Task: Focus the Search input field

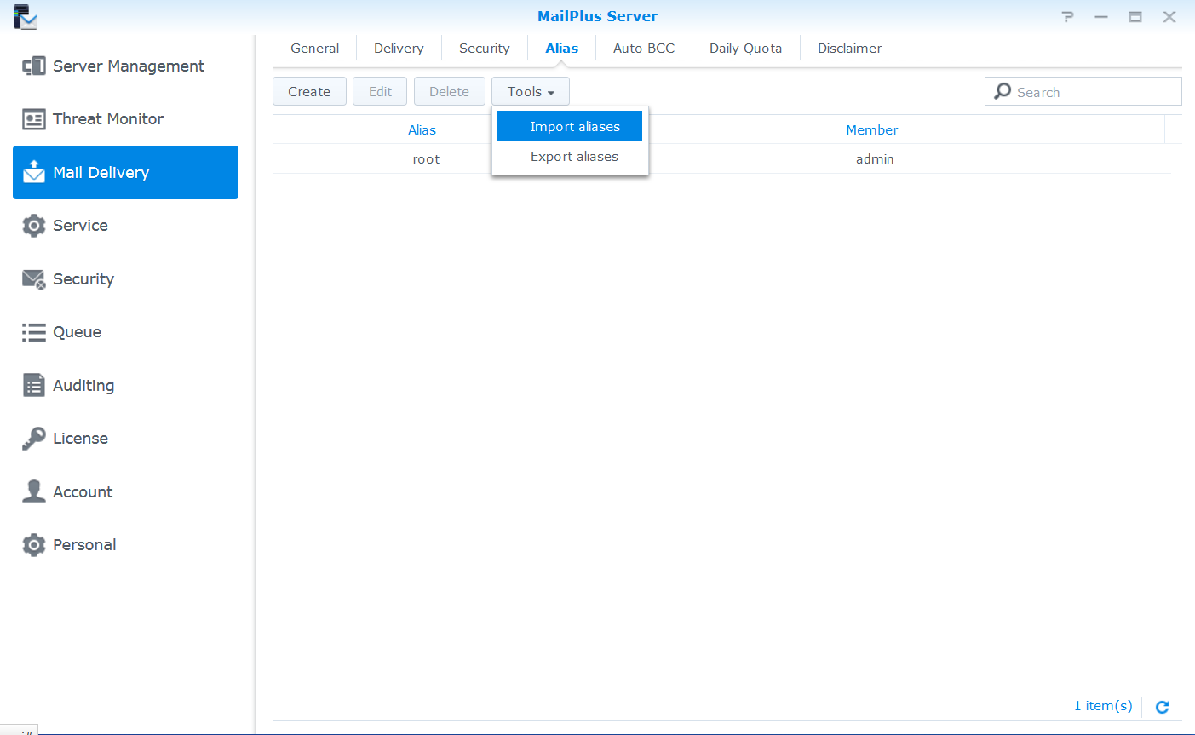Action: pyautogui.click(x=1083, y=91)
